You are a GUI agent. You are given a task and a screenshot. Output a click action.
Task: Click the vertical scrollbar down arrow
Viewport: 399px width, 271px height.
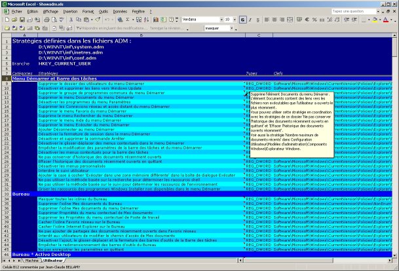click(x=394, y=255)
